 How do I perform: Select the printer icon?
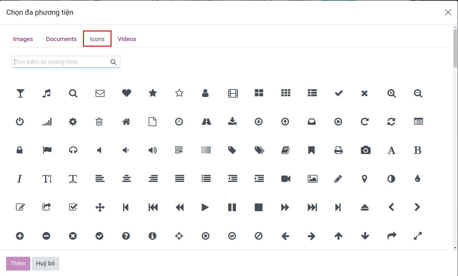tap(338, 150)
